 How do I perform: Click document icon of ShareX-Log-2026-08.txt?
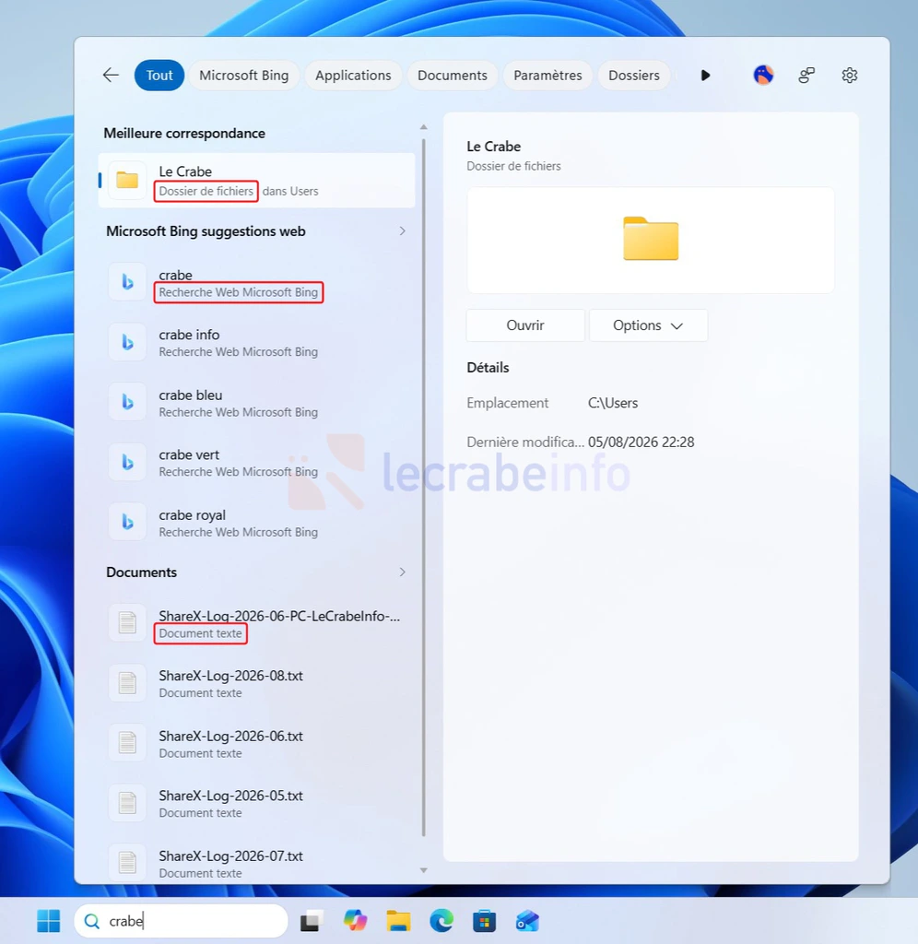pos(127,683)
